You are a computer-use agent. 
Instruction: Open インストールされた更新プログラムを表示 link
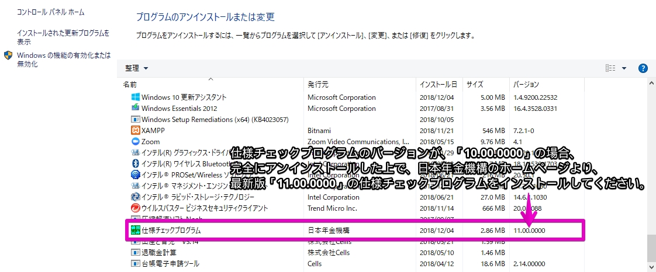click(63, 37)
